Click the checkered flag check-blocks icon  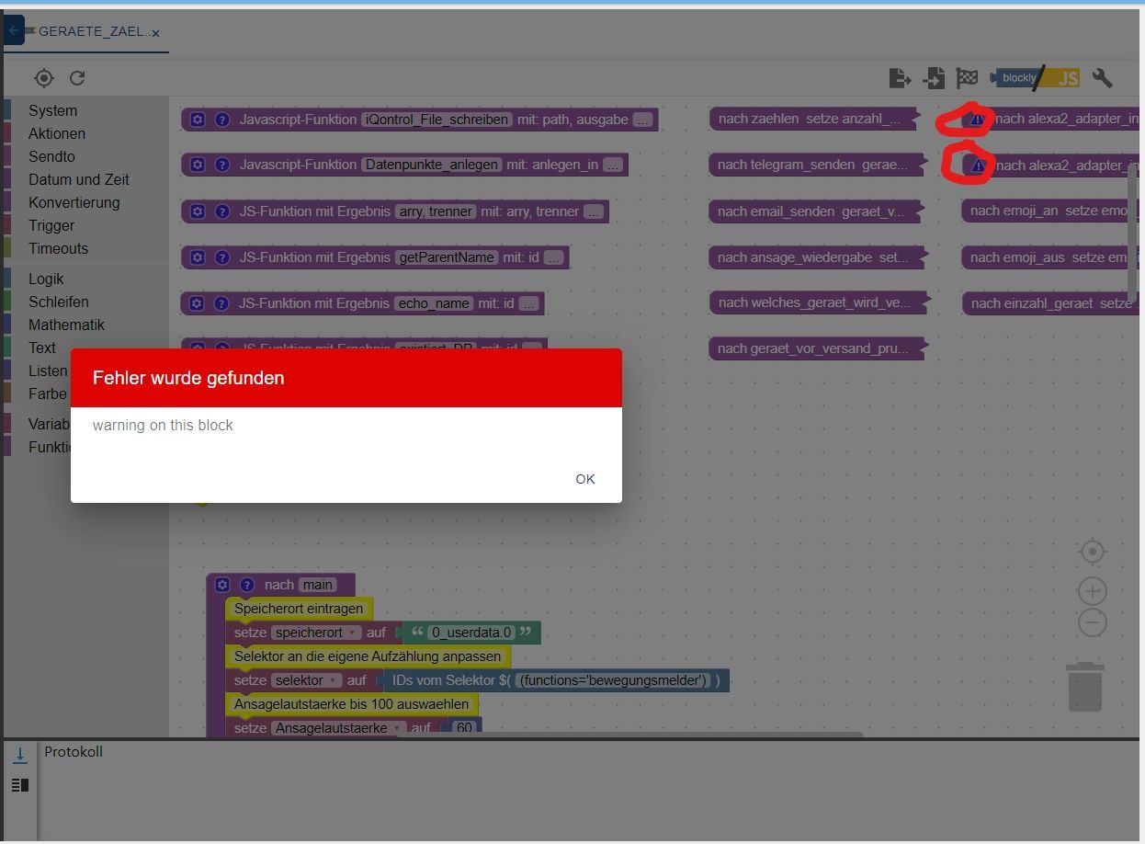pos(967,78)
